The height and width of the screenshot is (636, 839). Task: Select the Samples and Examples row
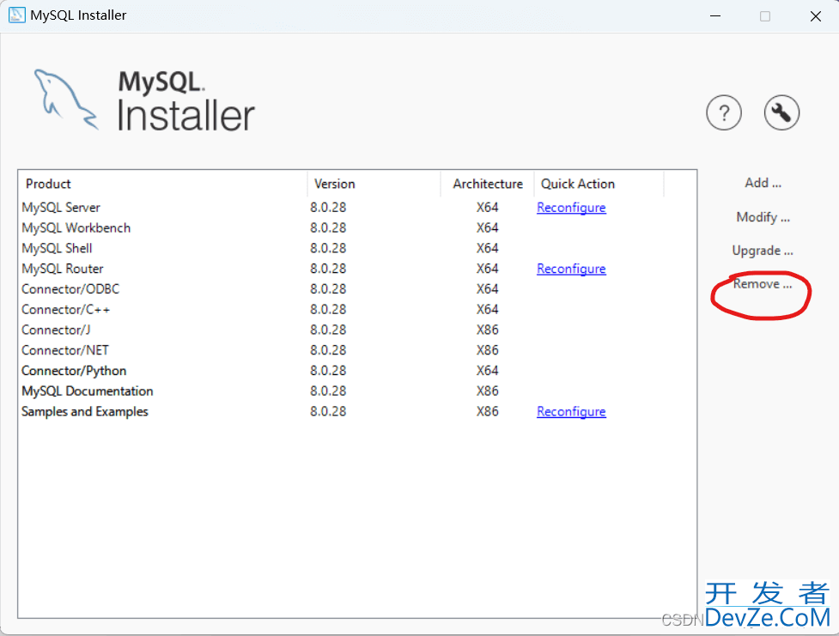click(357, 411)
